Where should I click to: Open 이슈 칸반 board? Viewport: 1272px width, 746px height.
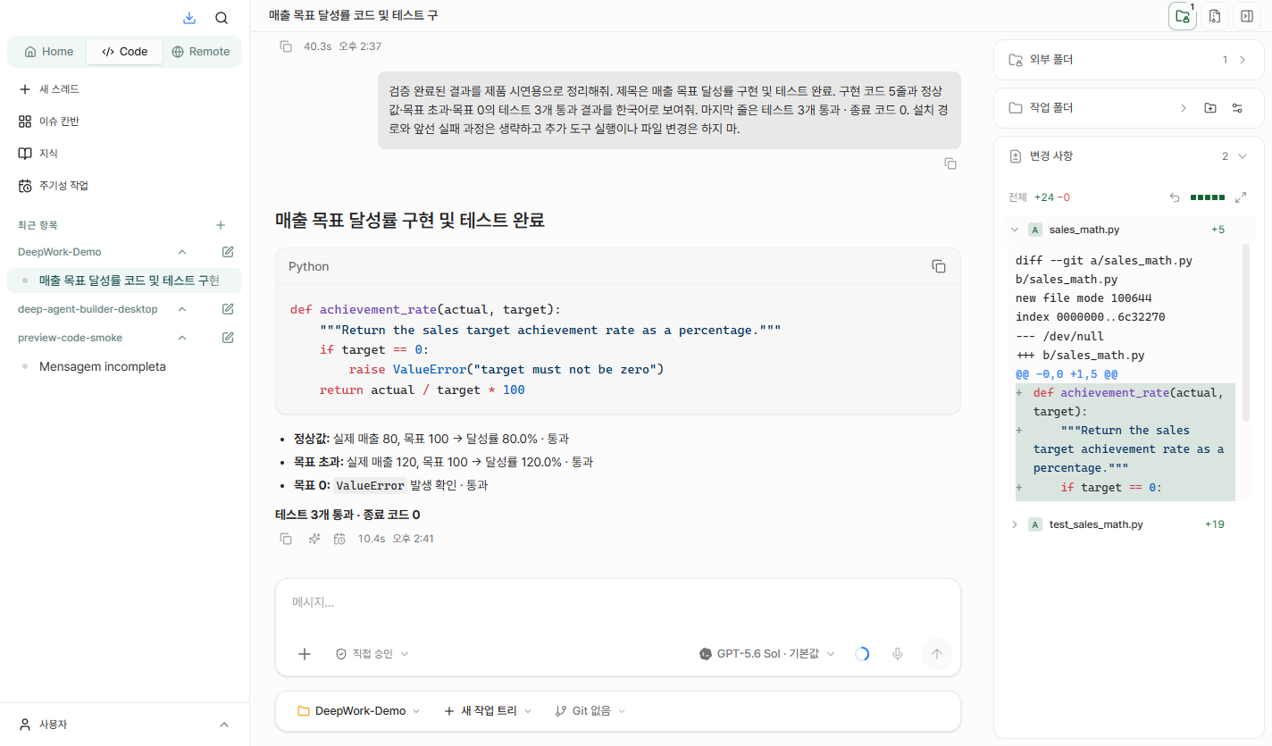coord(124,122)
